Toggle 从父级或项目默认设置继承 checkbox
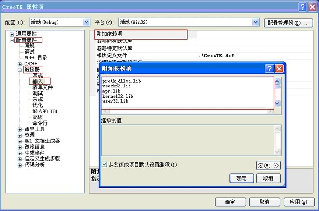 click(105, 165)
